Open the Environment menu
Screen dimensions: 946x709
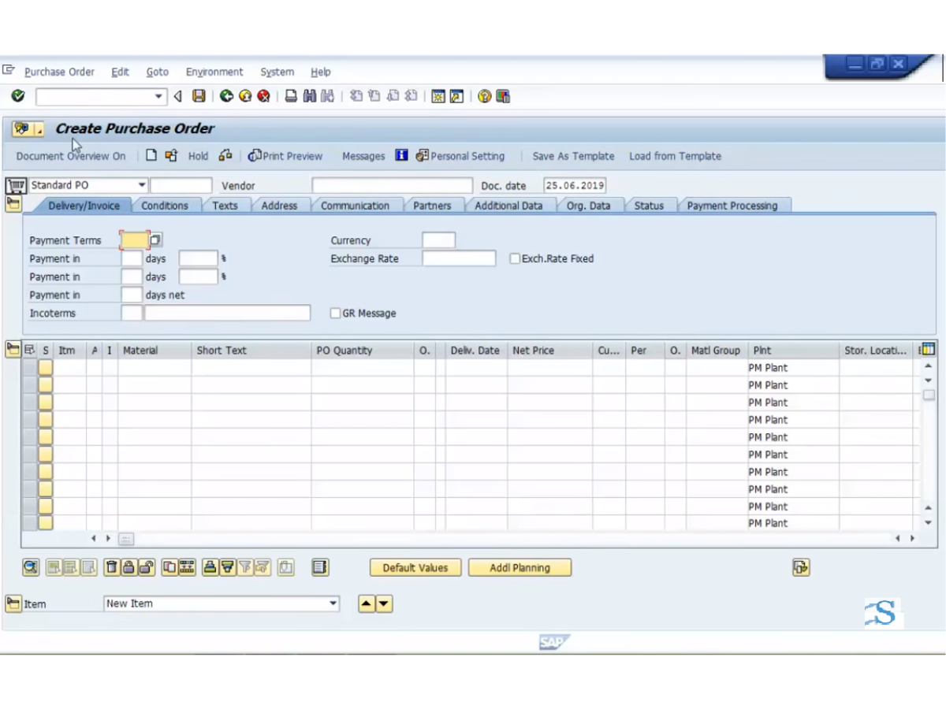click(x=214, y=72)
